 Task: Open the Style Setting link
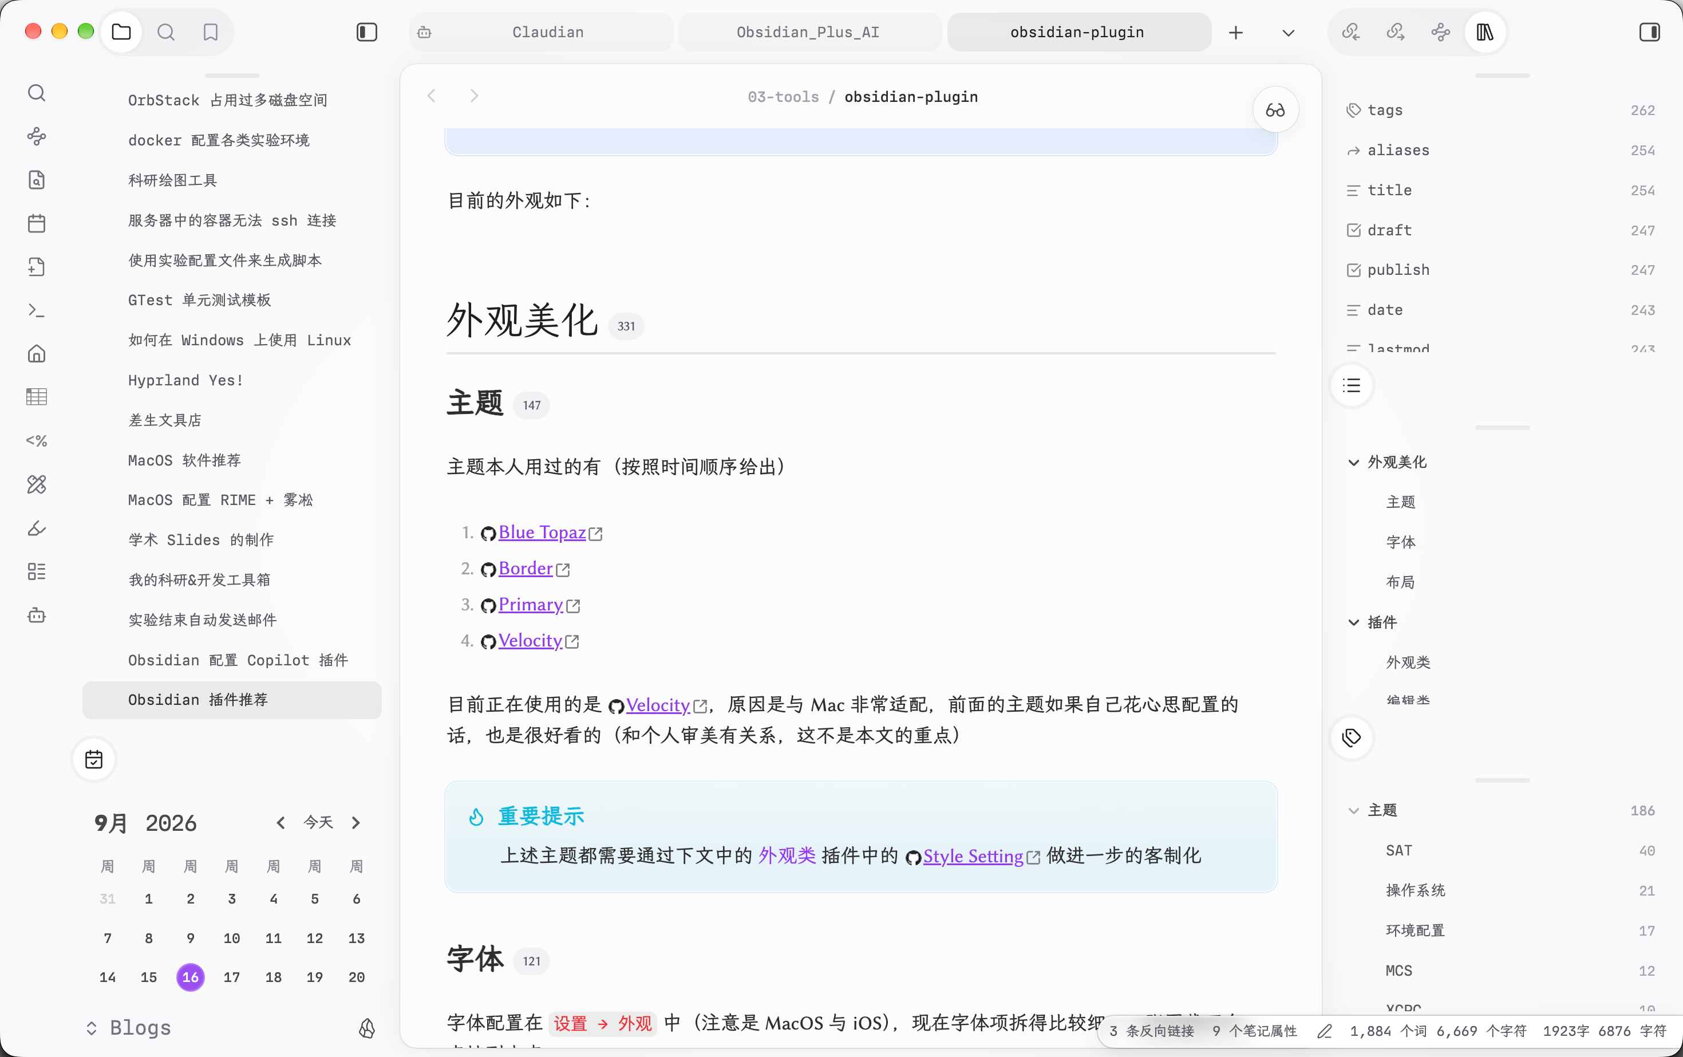pyautogui.click(x=973, y=857)
